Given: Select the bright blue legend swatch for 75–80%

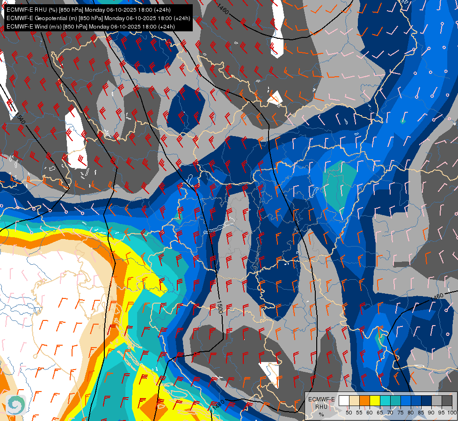Looking at the screenshot, I should coord(406,400).
